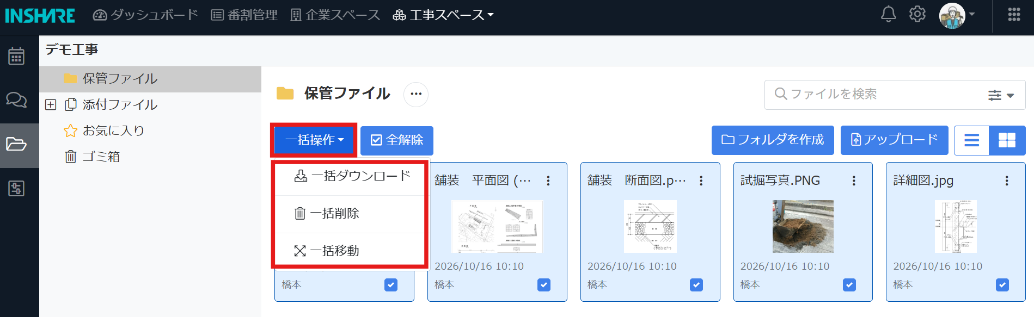The image size is (1034, 317).
Task: Open the kebab menu on 試掘写真.PNG card
Action: [x=854, y=181]
